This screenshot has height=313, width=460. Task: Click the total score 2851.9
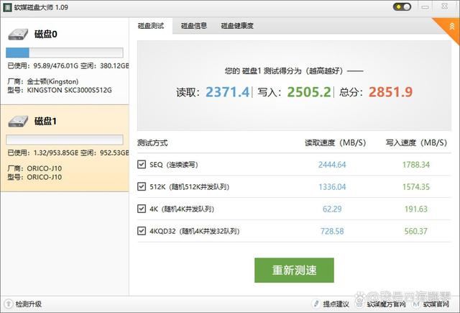click(x=390, y=92)
